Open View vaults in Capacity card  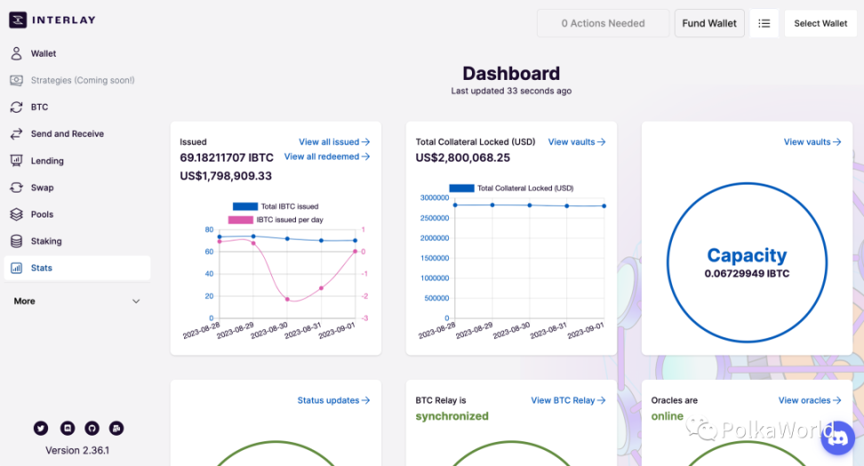(812, 142)
